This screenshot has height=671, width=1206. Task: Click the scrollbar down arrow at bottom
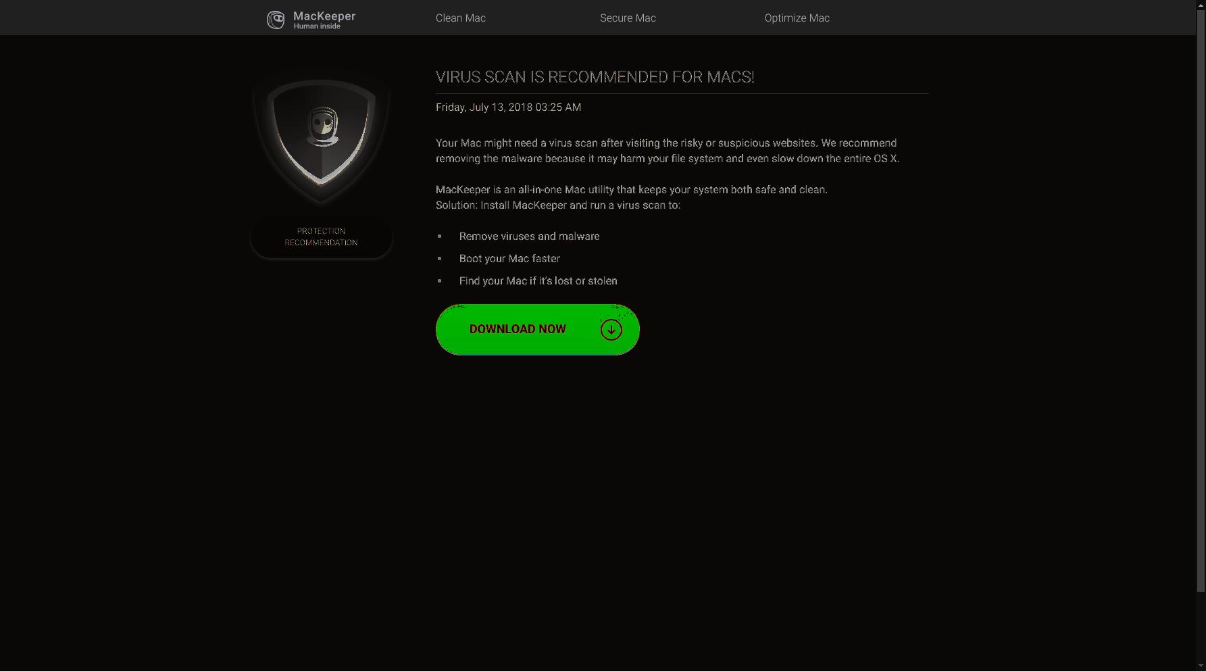pyautogui.click(x=1201, y=666)
